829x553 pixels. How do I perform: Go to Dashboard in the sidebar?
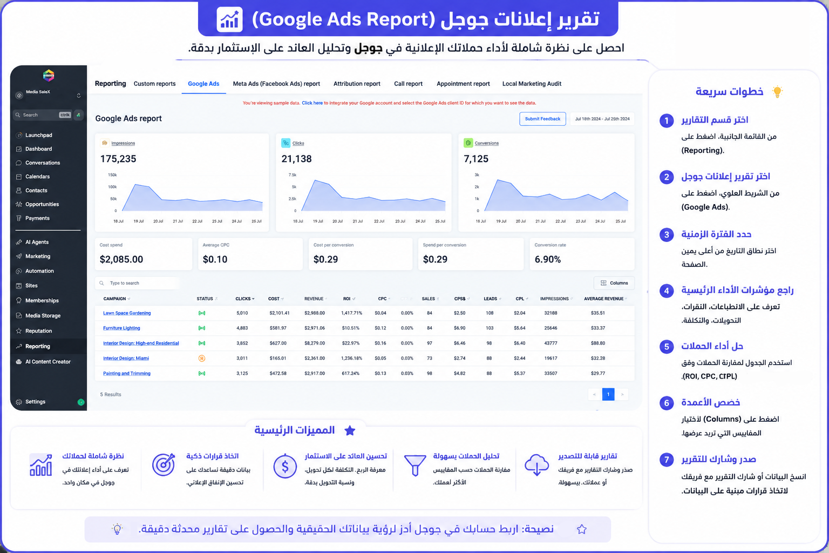coord(38,149)
